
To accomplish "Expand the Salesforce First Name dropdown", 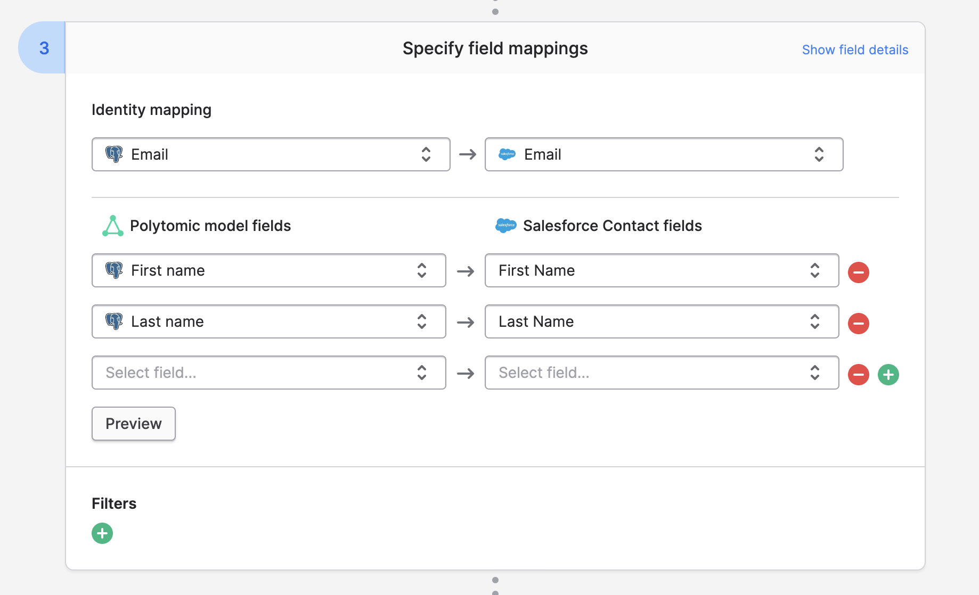I will coord(662,270).
